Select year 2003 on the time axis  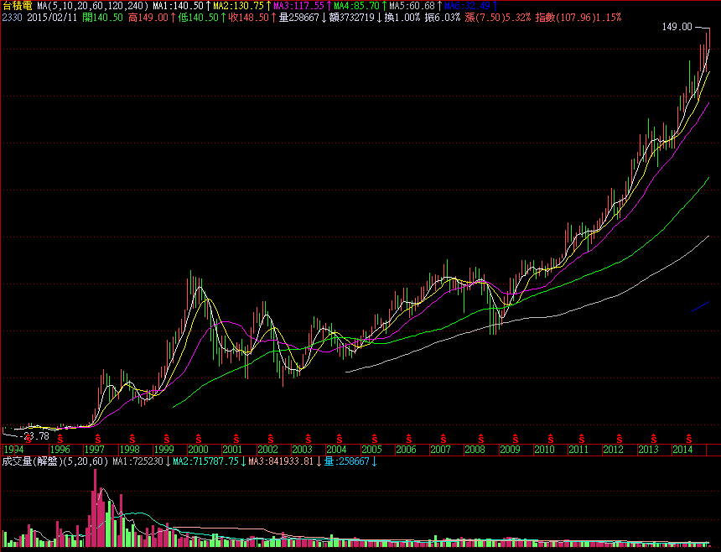(x=302, y=450)
